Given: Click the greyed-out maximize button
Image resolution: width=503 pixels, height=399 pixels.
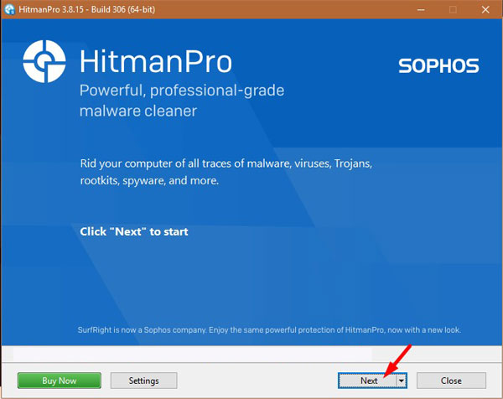Looking at the screenshot, I should point(453,9).
